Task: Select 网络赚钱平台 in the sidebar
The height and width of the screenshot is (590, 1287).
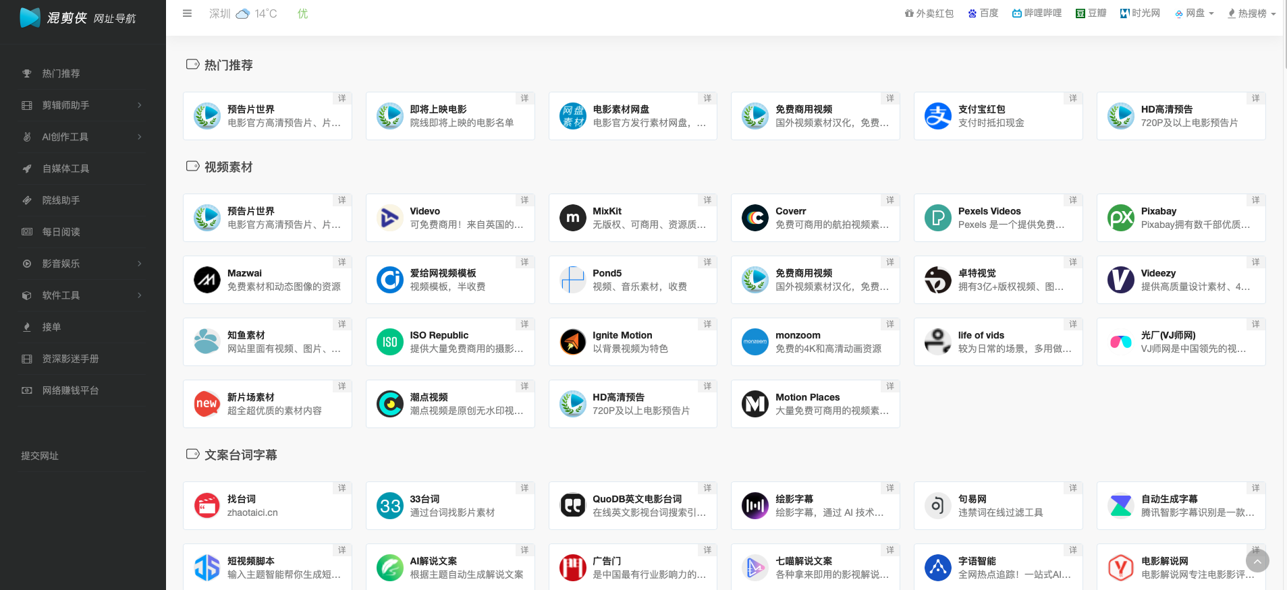Action: pos(83,390)
